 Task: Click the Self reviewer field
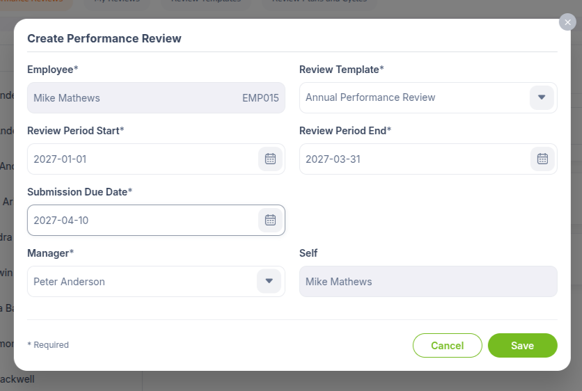point(428,281)
